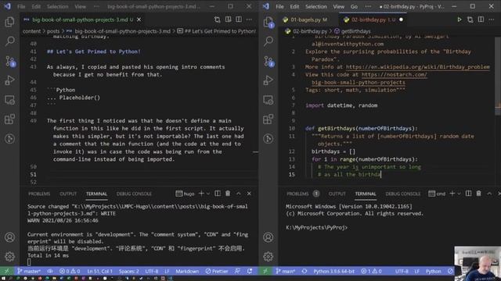501x281 pixels.
Task: Click the master branch in left status bar
Action: click(29, 271)
